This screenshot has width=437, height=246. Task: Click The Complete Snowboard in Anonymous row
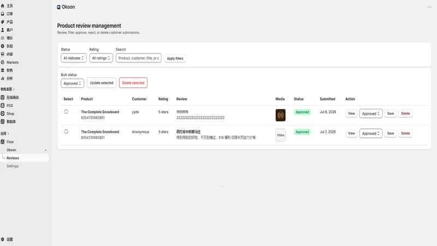[x=100, y=132]
